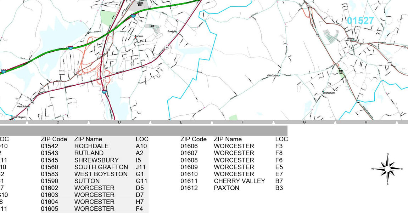Click the Route 122A highway shield

tap(389, 63)
